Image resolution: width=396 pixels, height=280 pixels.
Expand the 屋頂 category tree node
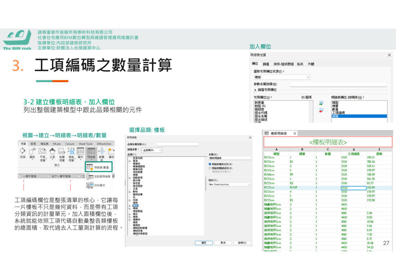[x=130, y=161]
